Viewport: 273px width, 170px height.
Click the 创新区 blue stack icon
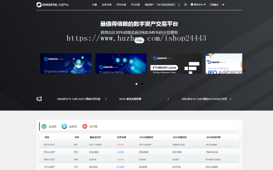click(64, 127)
